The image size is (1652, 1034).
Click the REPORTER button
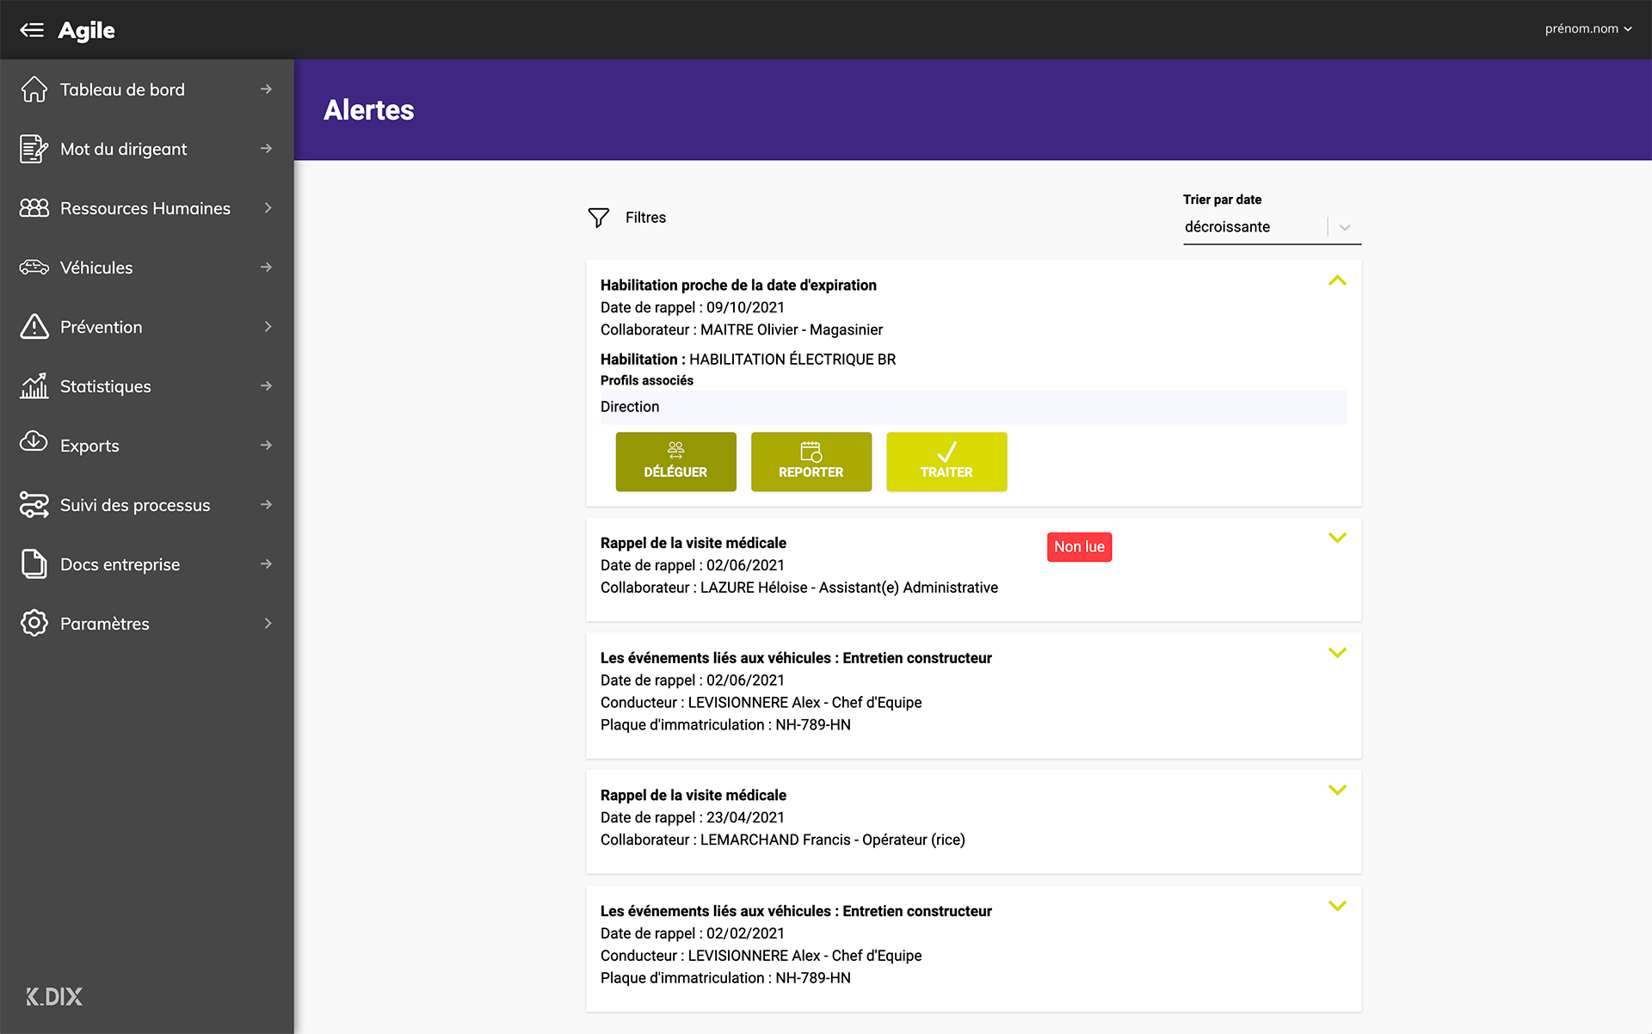(x=811, y=462)
